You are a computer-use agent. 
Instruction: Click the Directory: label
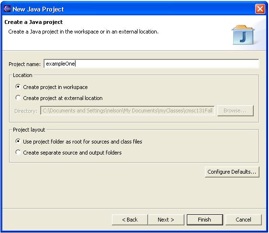[x=26, y=111]
